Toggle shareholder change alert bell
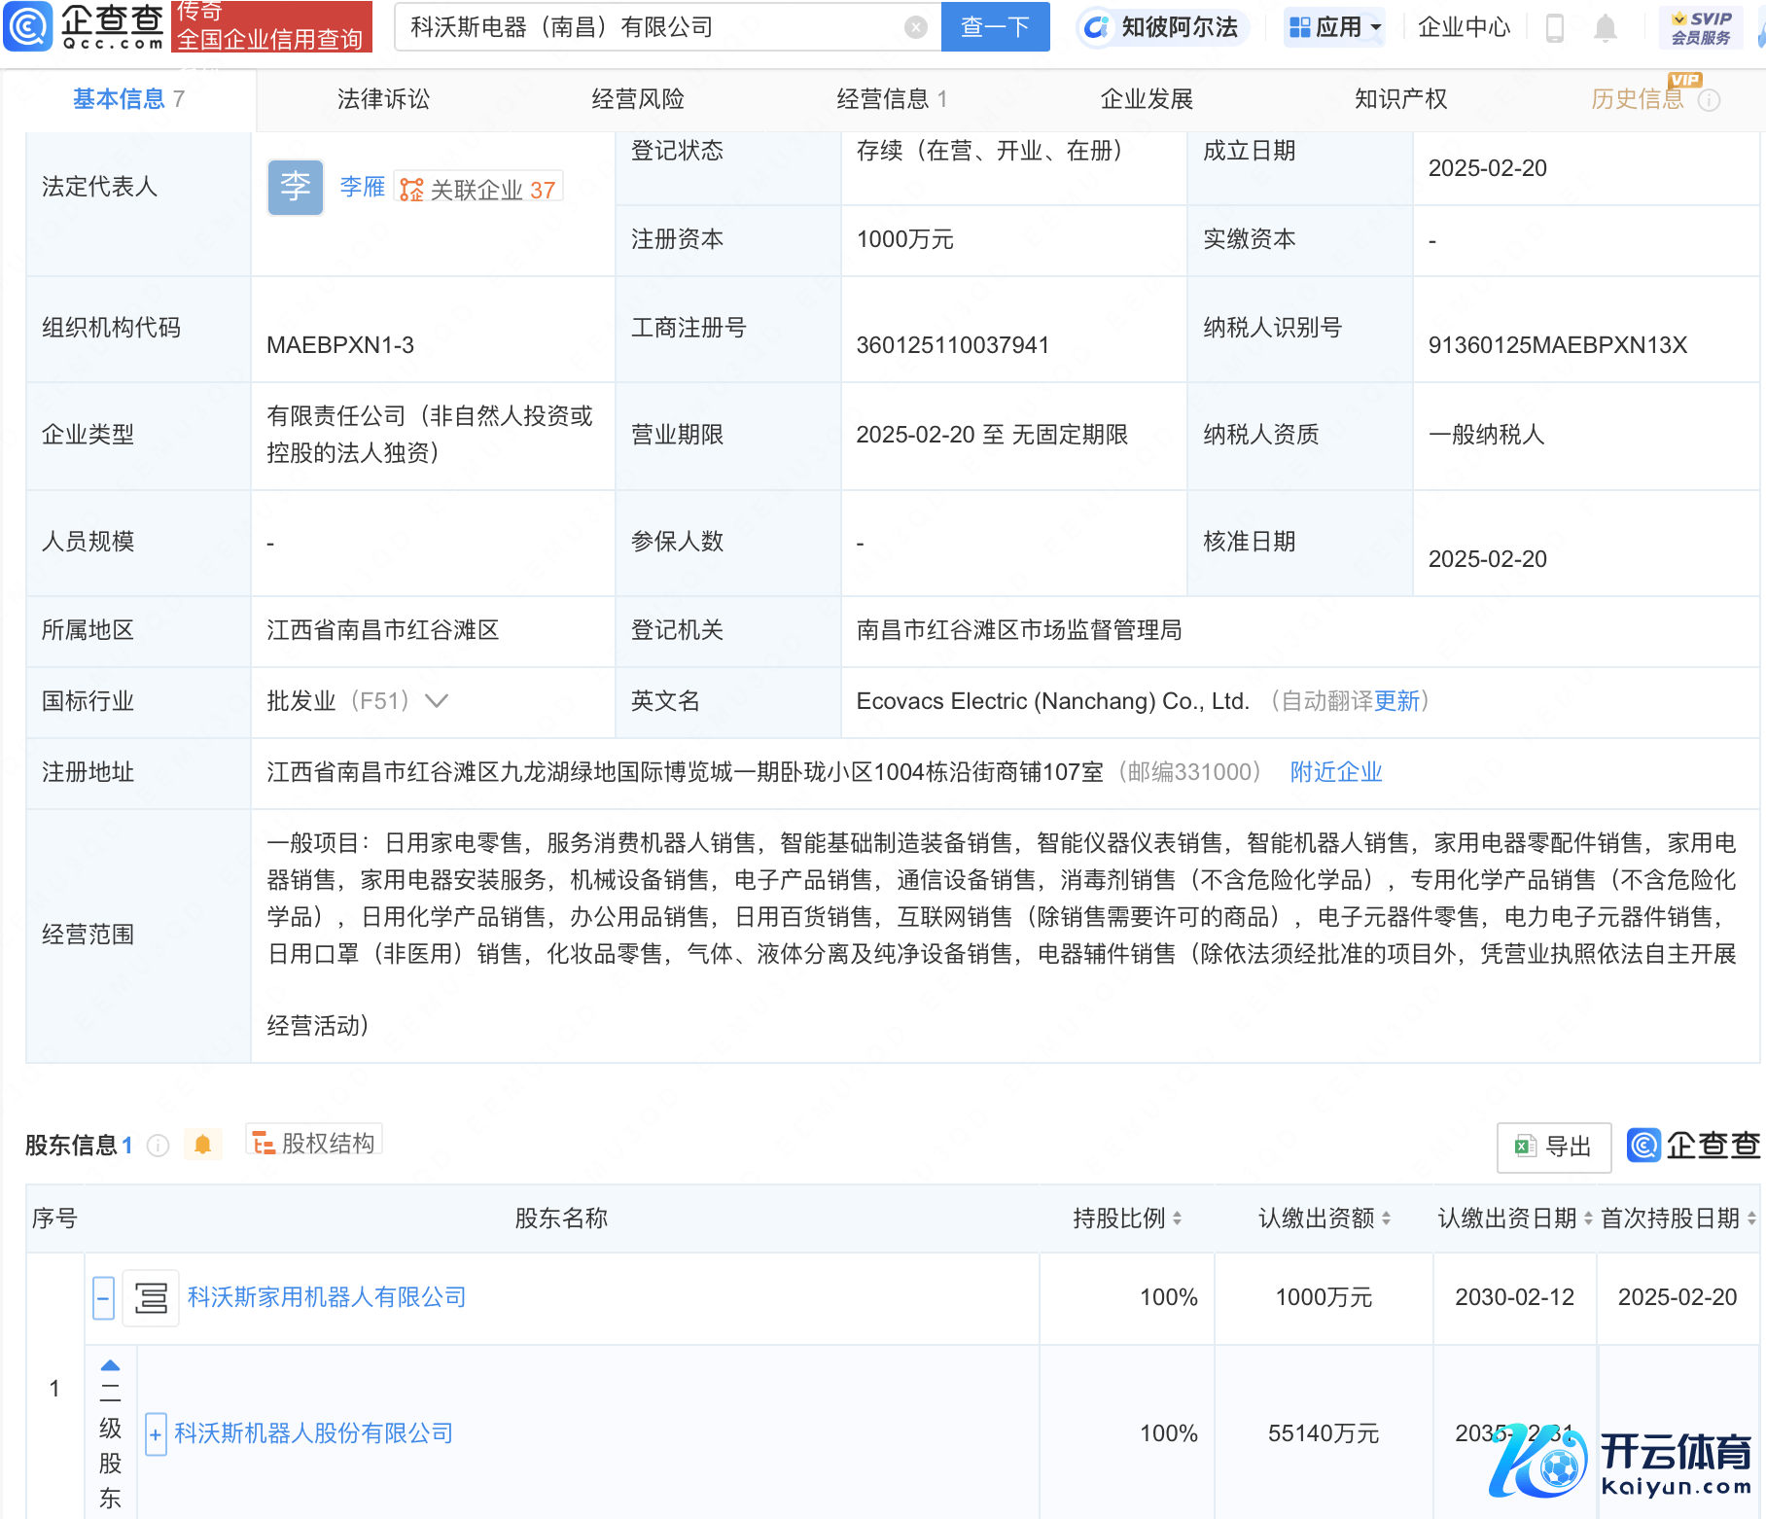 202,1145
